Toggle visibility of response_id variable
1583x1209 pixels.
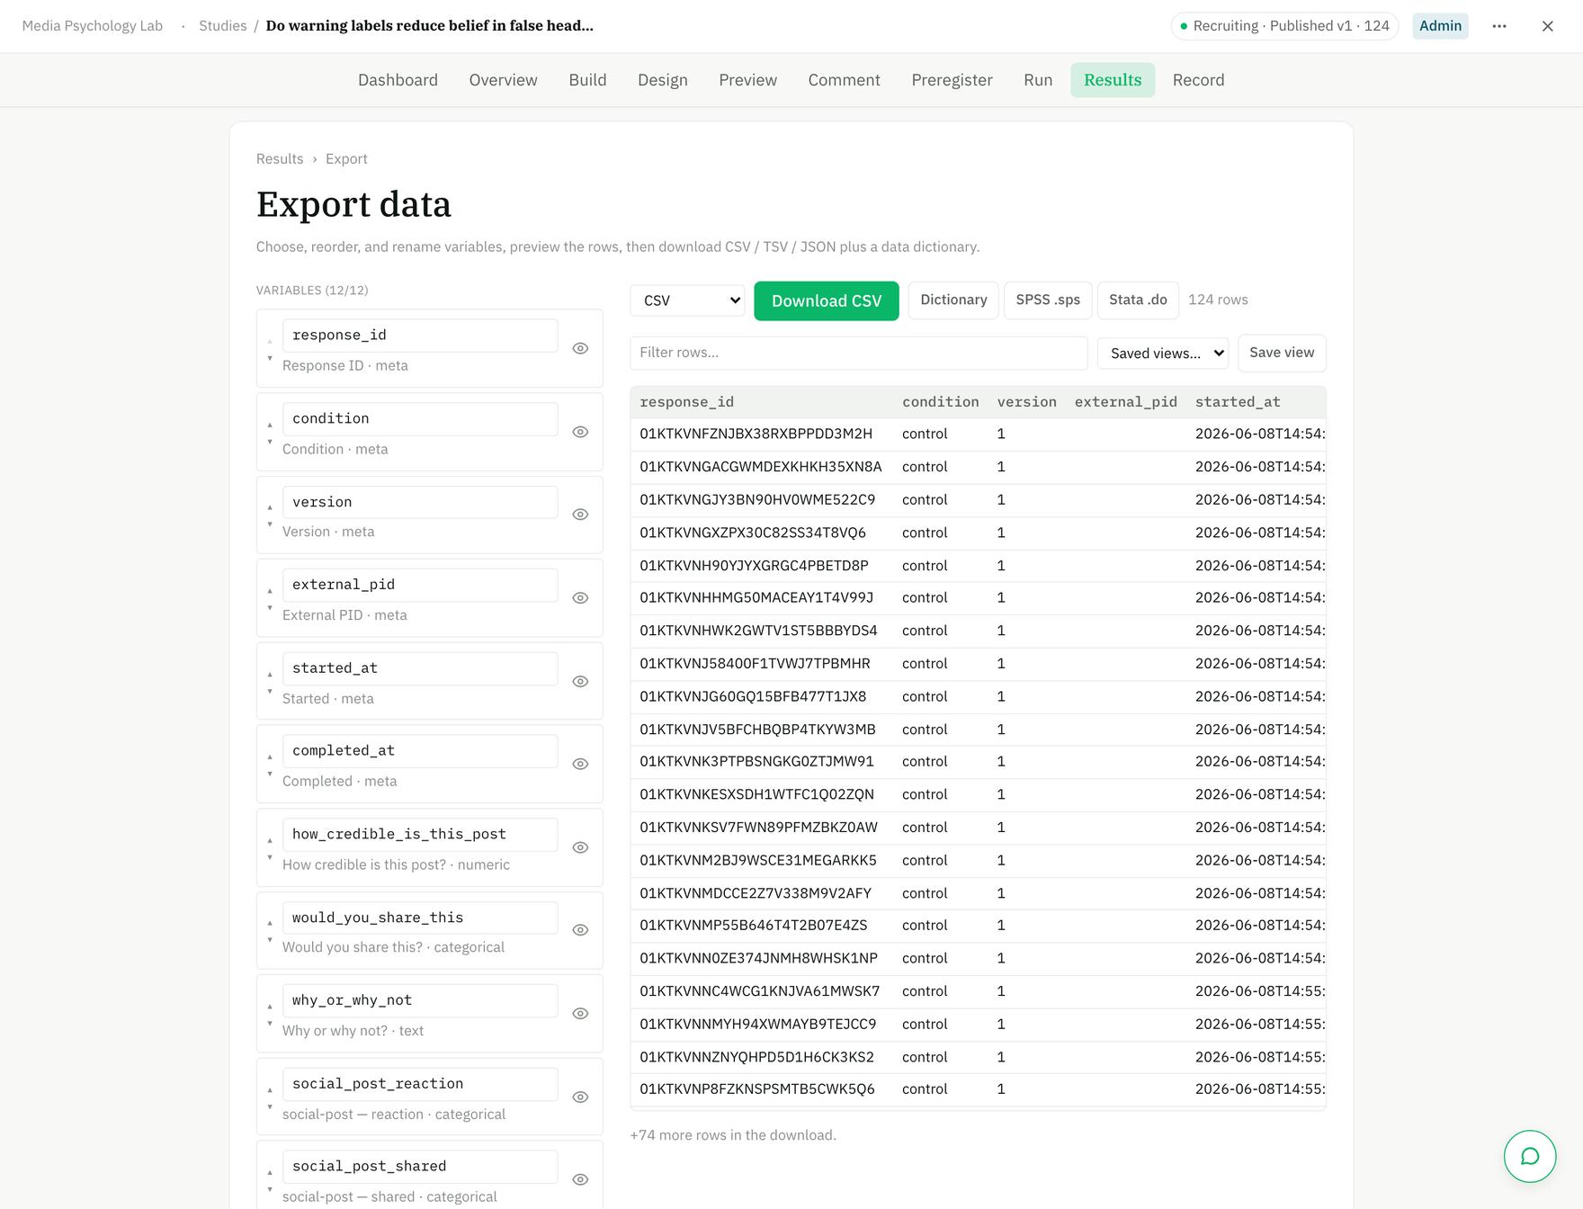[x=581, y=348]
